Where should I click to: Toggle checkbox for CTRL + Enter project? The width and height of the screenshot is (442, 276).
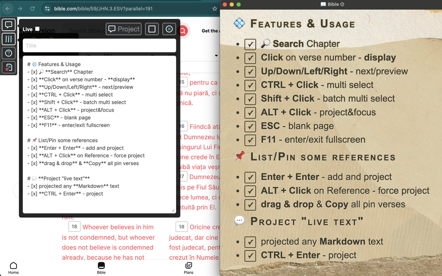pyautogui.click(x=250, y=256)
